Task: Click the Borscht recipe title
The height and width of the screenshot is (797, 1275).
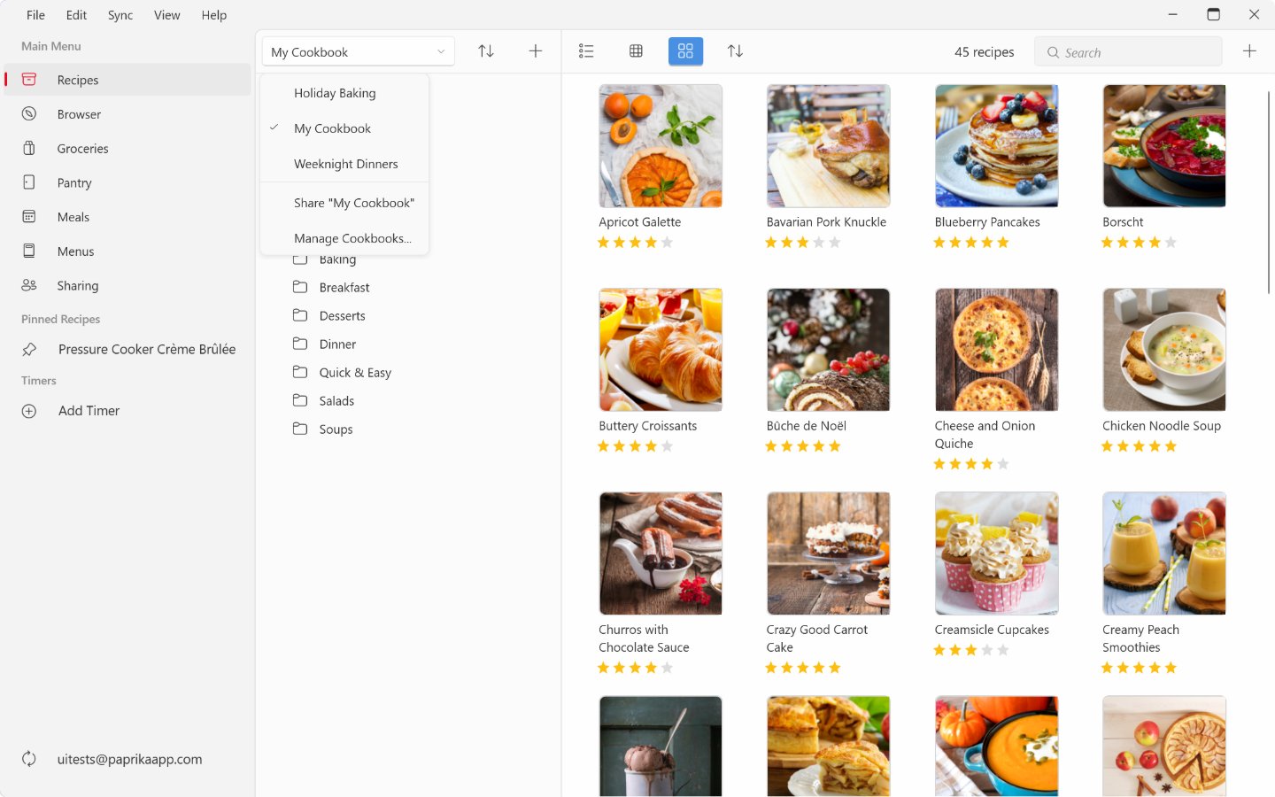Action: click(1123, 222)
